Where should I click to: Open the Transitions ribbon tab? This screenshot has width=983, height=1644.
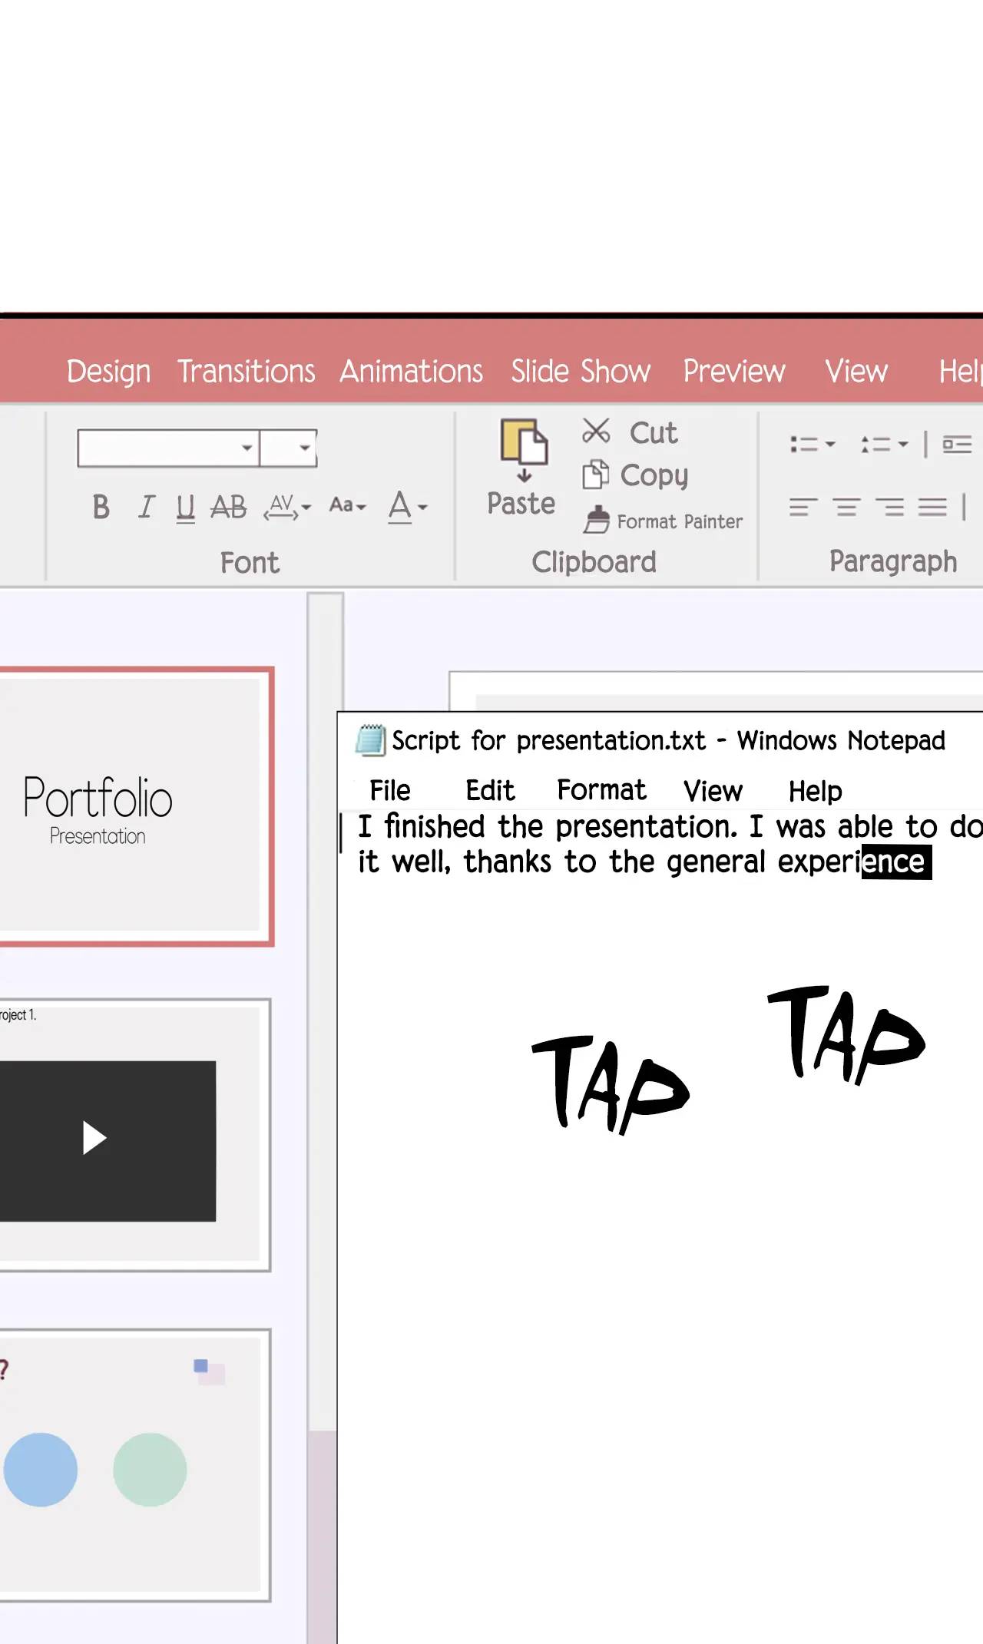pyautogui.click(x=246, y=372)
